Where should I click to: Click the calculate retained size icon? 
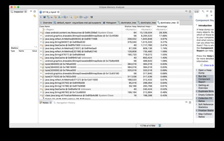coord(81,17)
